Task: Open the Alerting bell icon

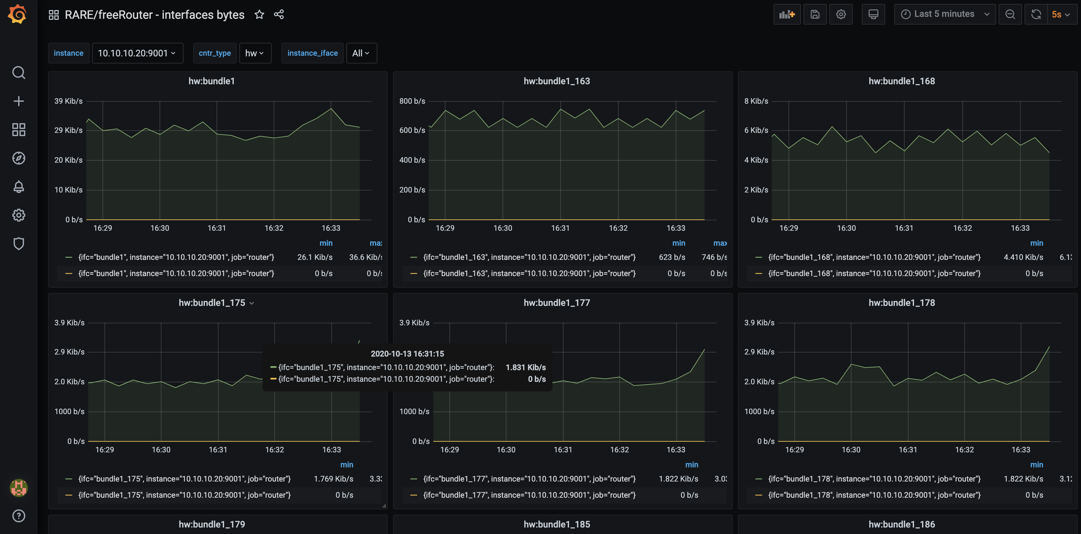Action: 18,187
